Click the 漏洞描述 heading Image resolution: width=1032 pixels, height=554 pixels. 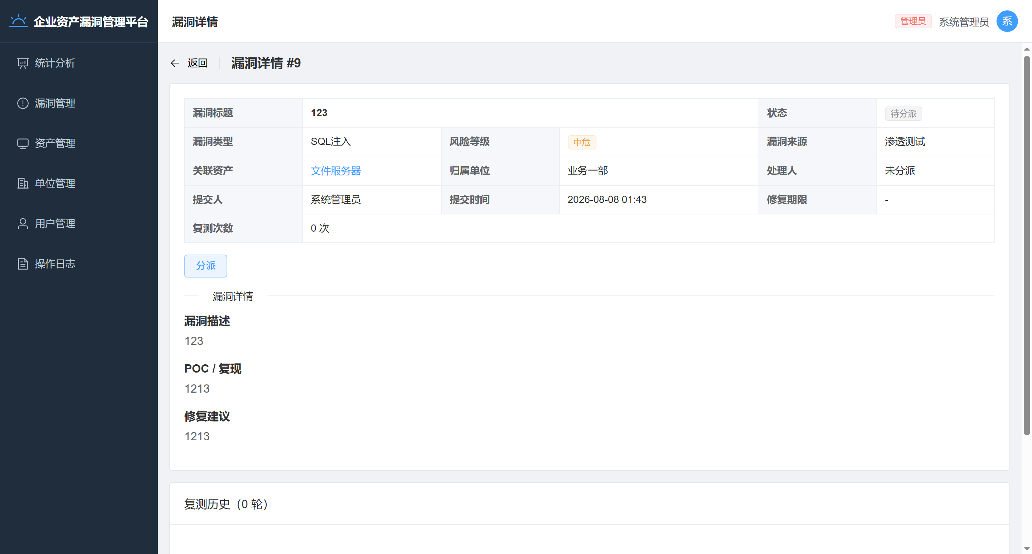(207, 321)
